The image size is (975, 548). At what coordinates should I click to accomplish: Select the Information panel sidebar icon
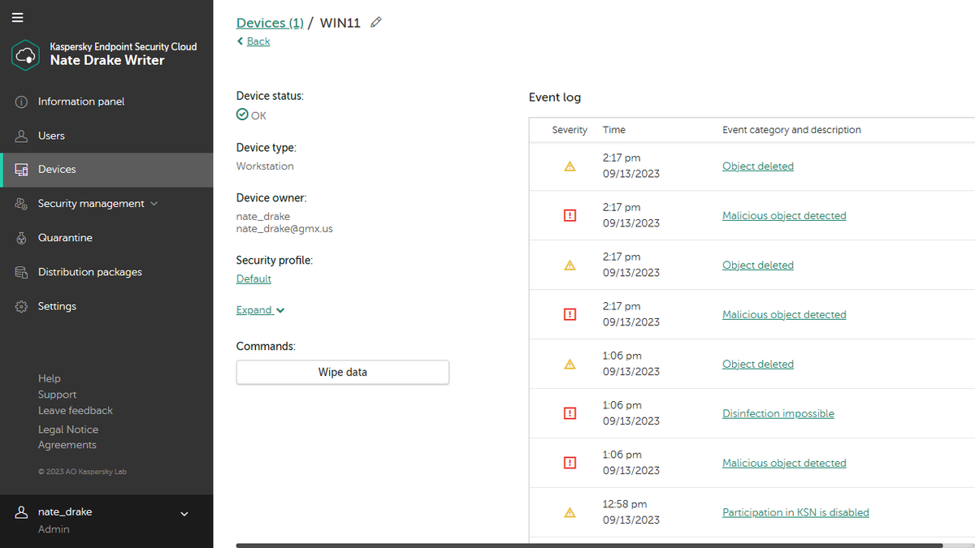coord(19,101)
